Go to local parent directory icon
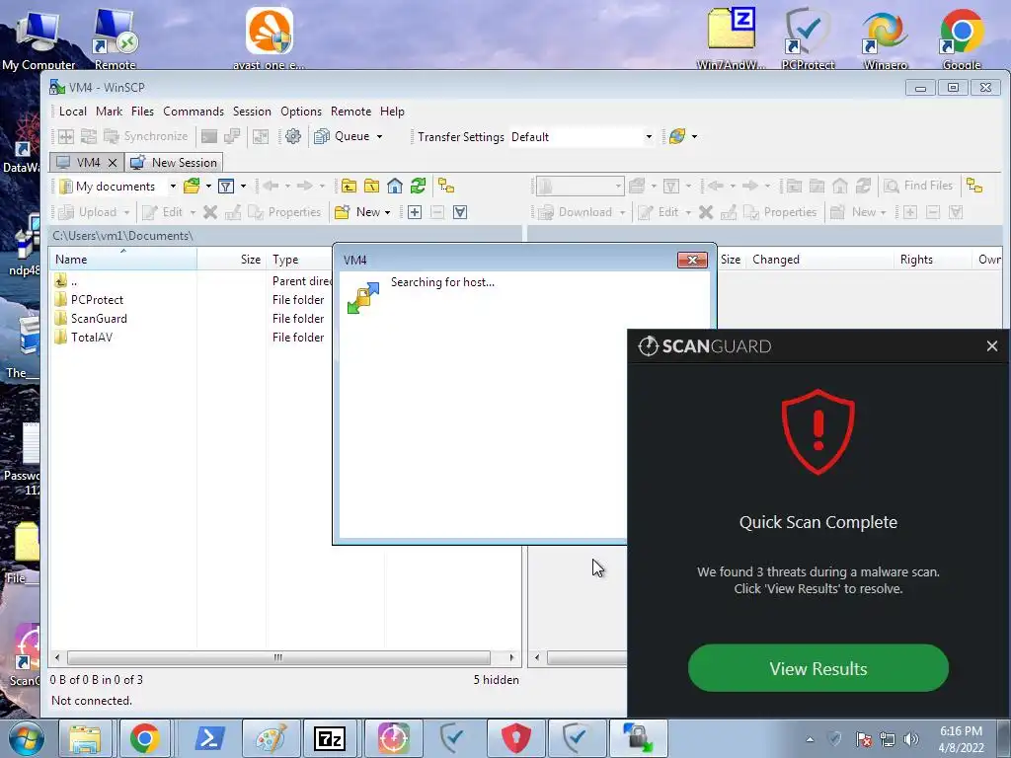Screen dimensions: 1011x758 click(349, 187)
